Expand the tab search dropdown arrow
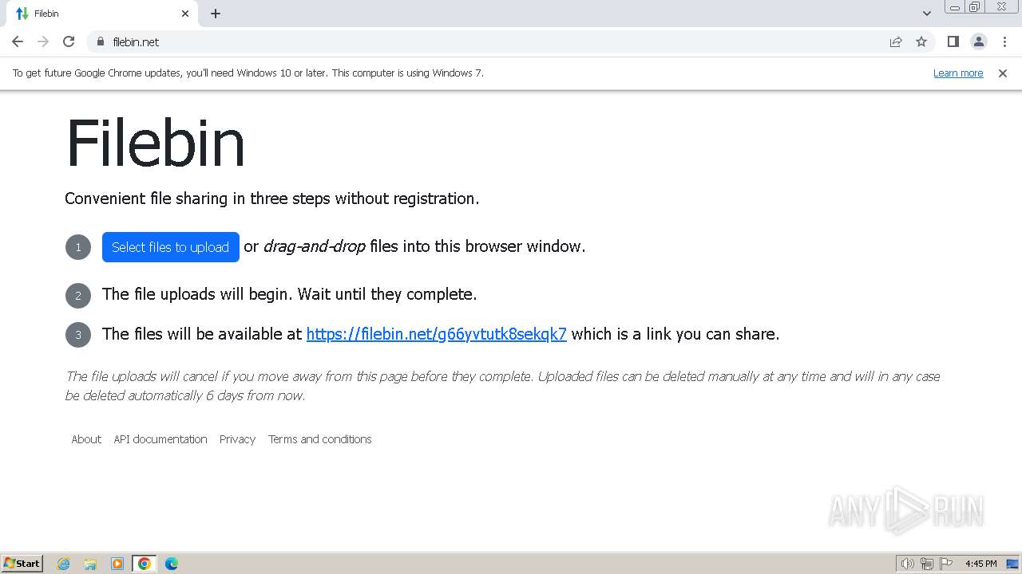1022x574 pixels. click(x=927, y=14)
